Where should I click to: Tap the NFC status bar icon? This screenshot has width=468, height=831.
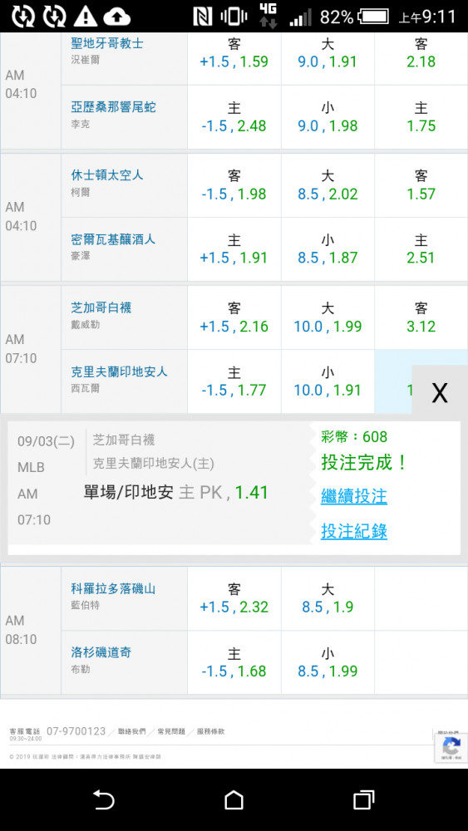click(203, 17)
